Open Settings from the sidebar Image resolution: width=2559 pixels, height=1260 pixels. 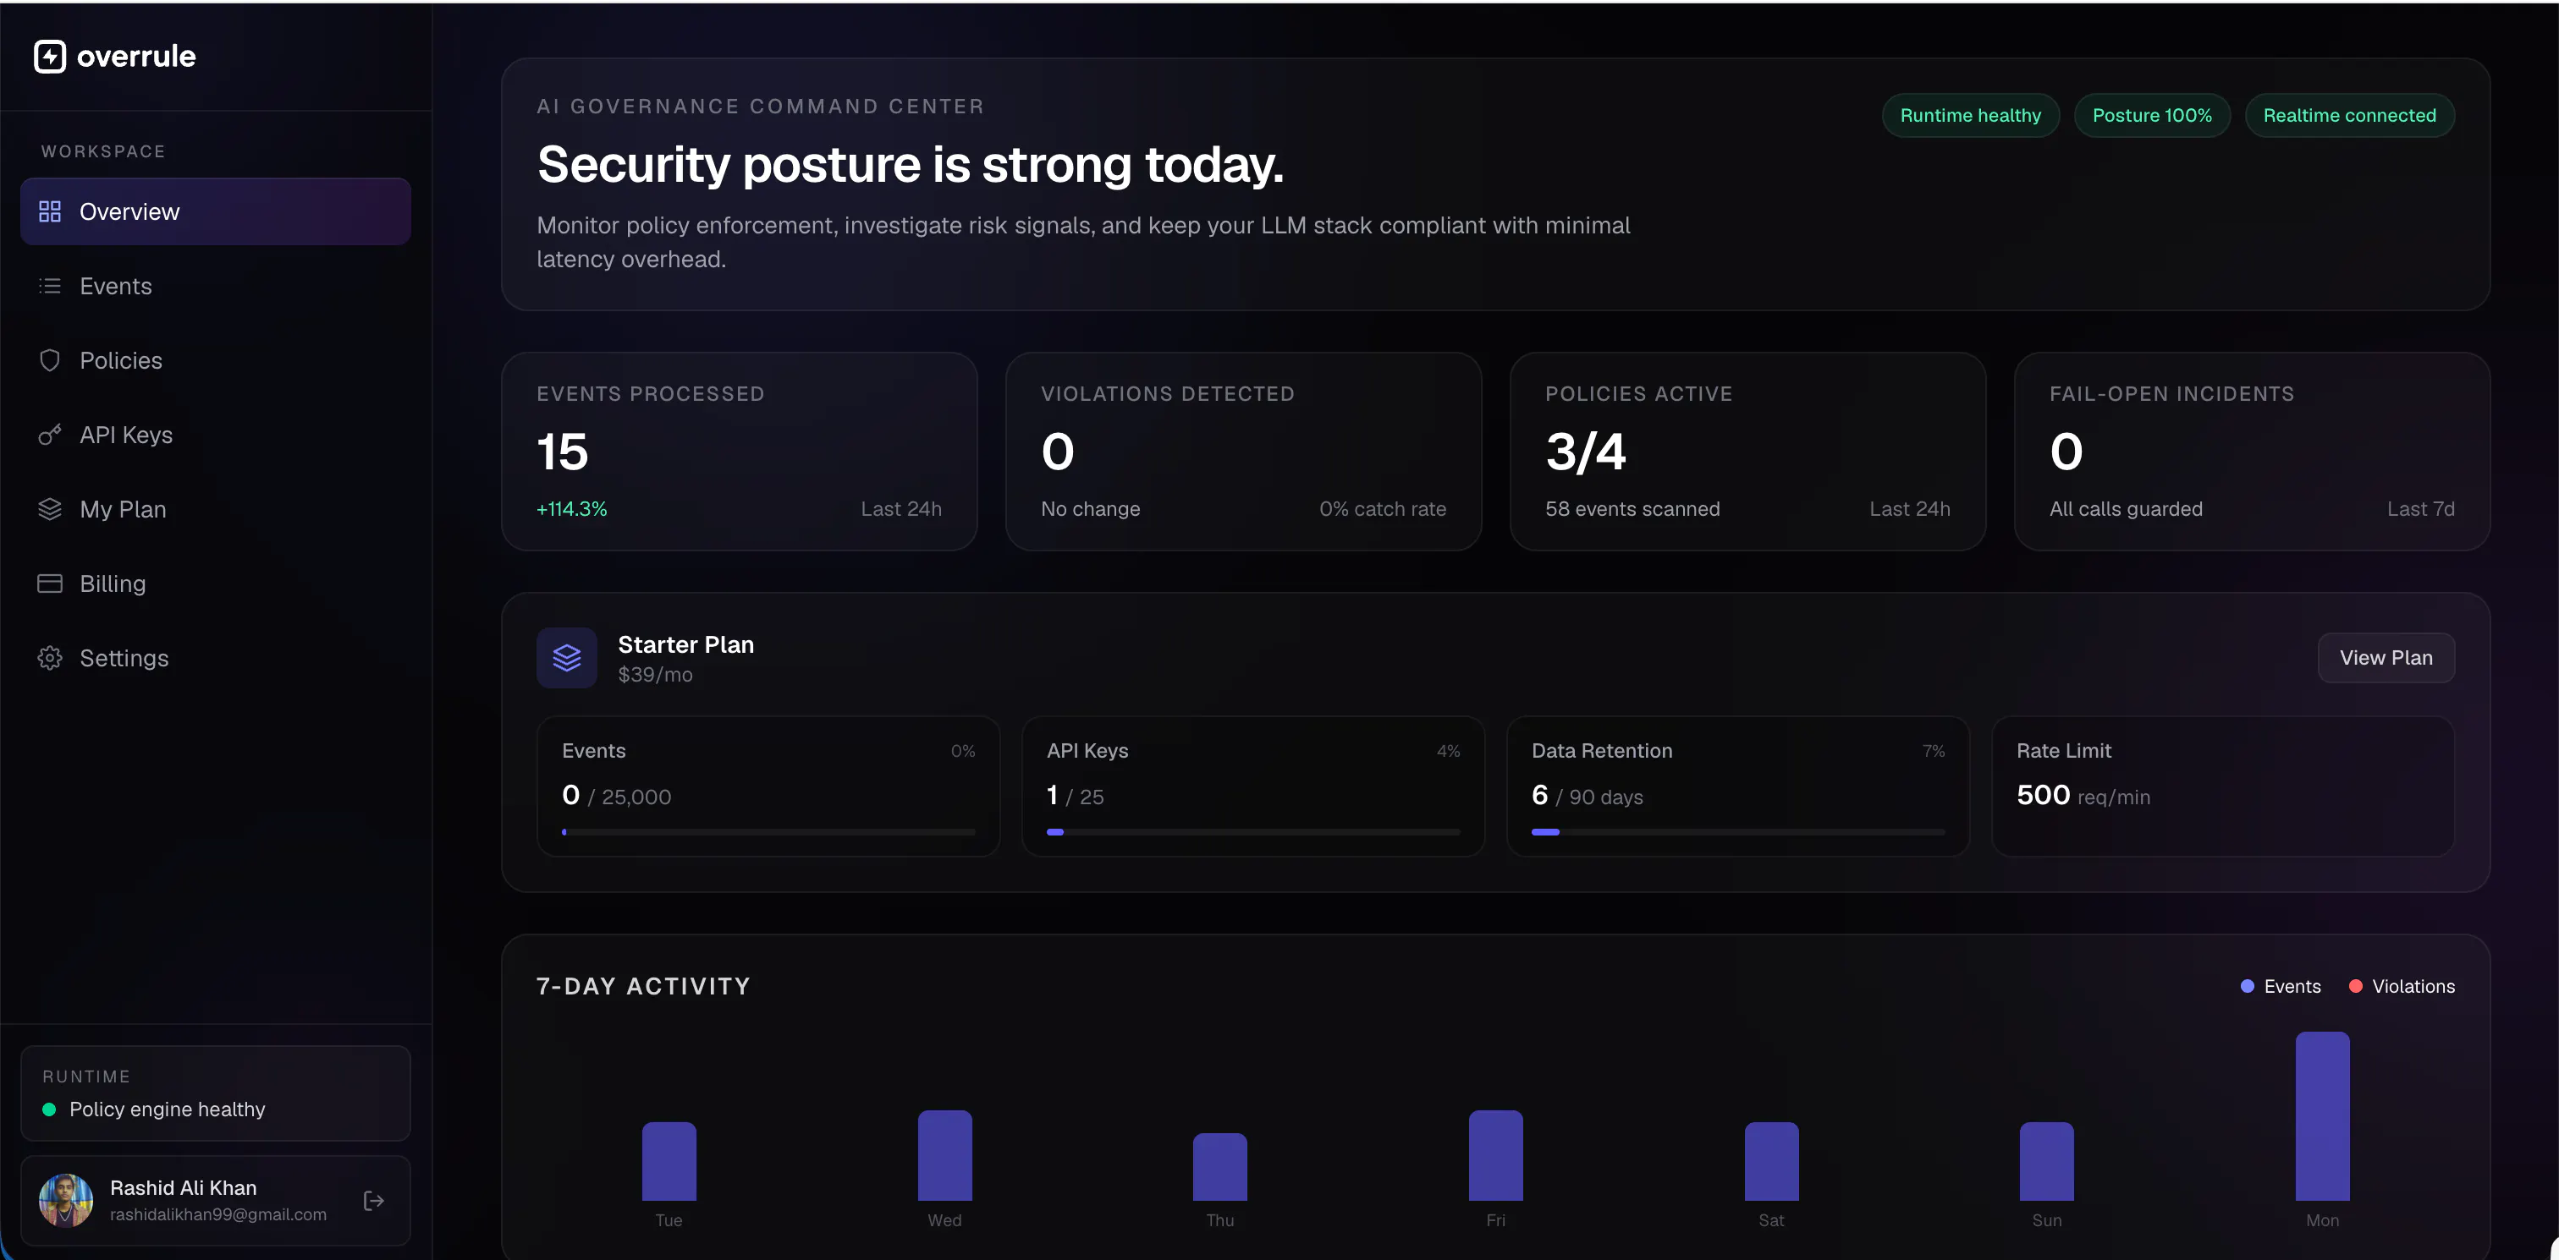tap(216, 658)
